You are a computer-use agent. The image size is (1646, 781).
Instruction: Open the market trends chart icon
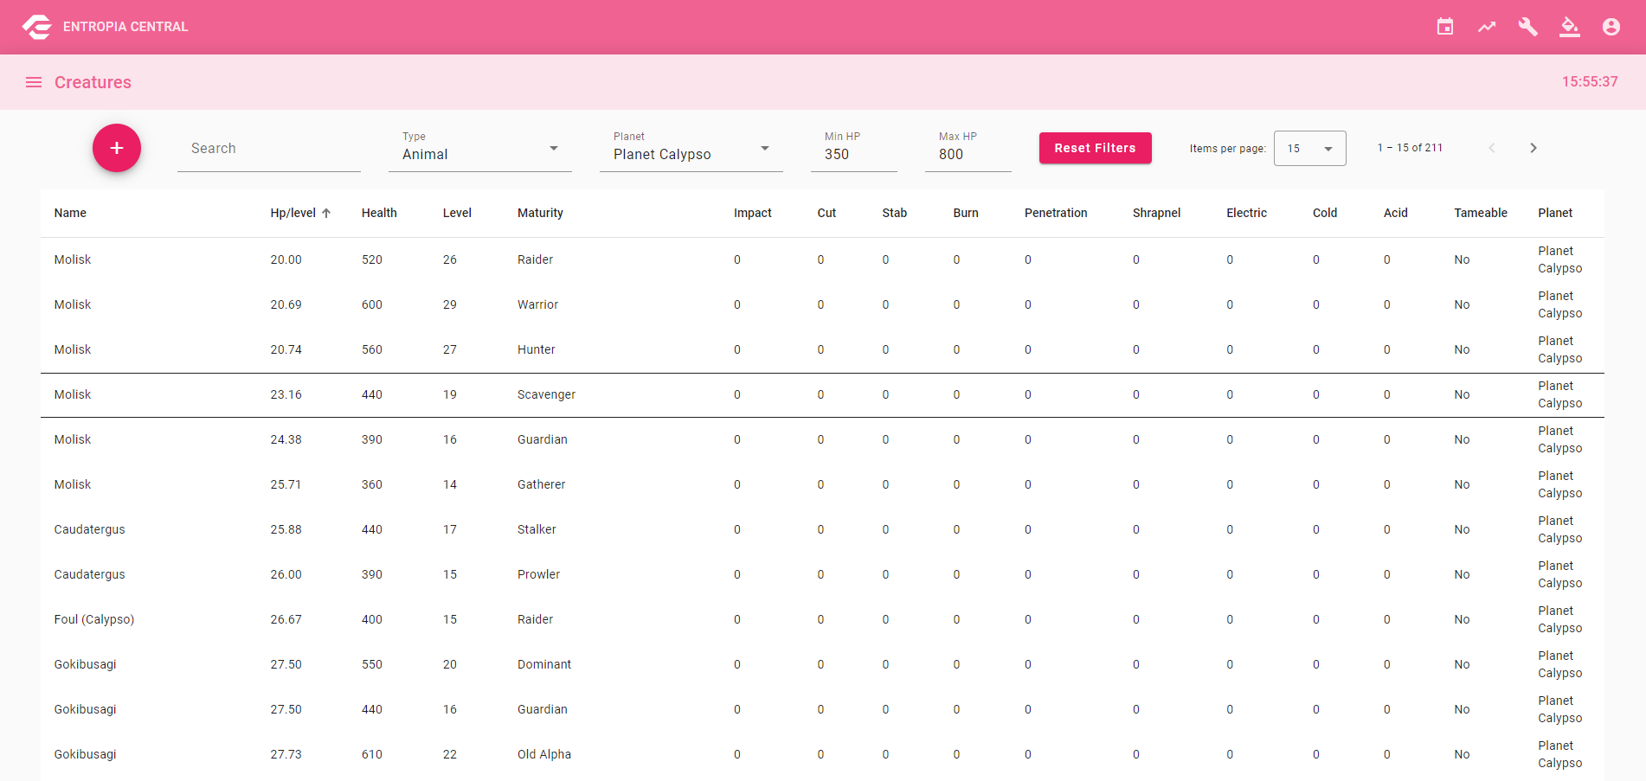(x=1487, y=27)
